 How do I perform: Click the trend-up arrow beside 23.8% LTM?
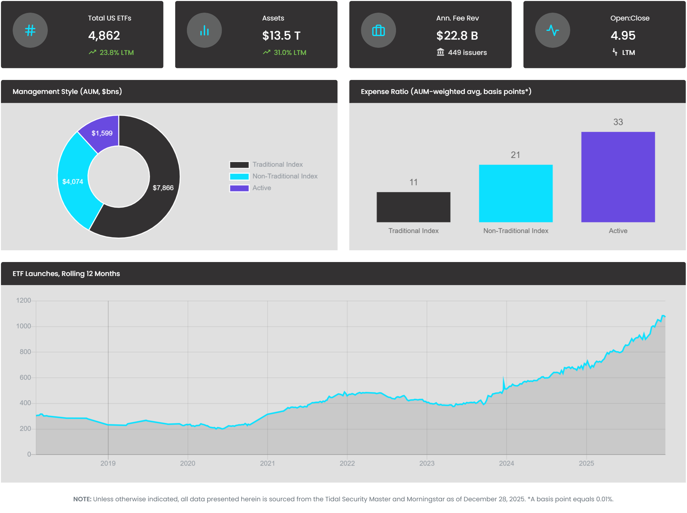point(92,52)
